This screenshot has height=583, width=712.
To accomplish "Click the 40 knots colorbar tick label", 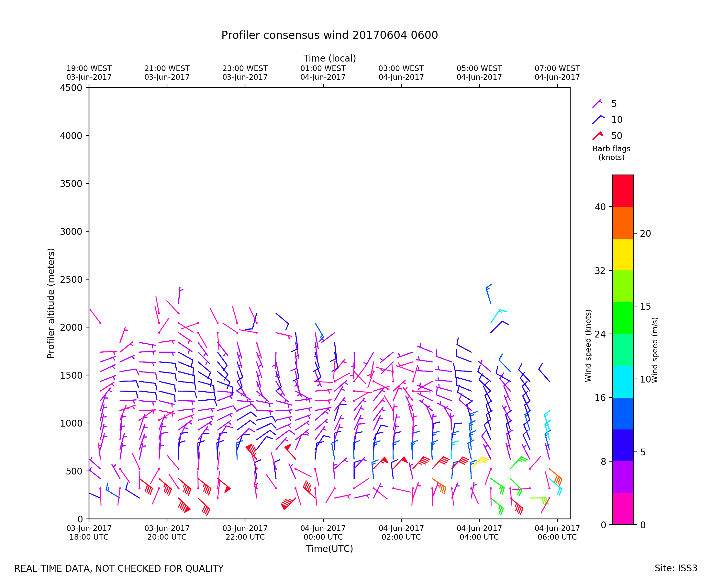I will coord(600,207).
